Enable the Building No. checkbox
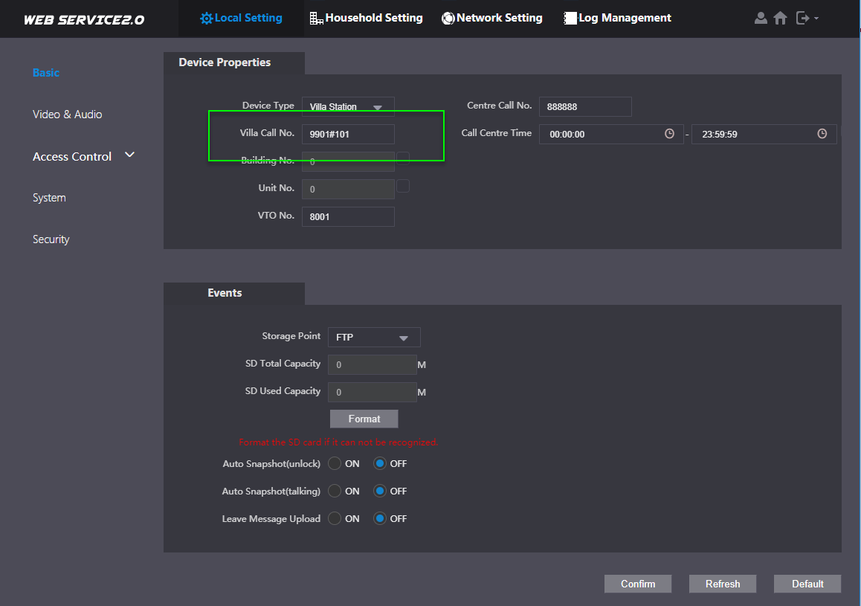The width and height of the screenshot is (861, 606). click(403, 158)
